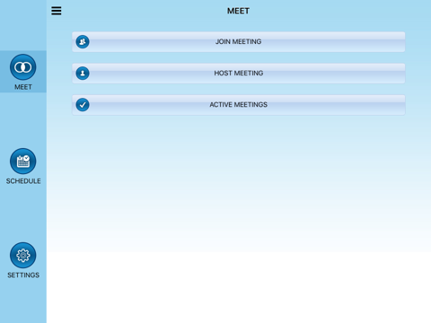The width and height of the screenshot is (431, 323).
Task: Click the MEET title in the header
Action: point(238,11)
